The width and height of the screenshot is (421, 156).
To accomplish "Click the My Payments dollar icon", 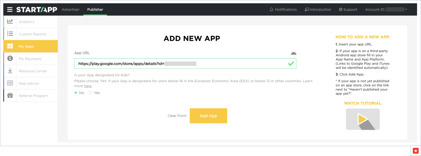I will (10, 59).
